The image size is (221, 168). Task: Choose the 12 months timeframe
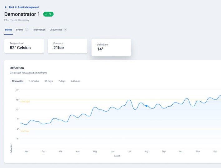click(17, 81)
